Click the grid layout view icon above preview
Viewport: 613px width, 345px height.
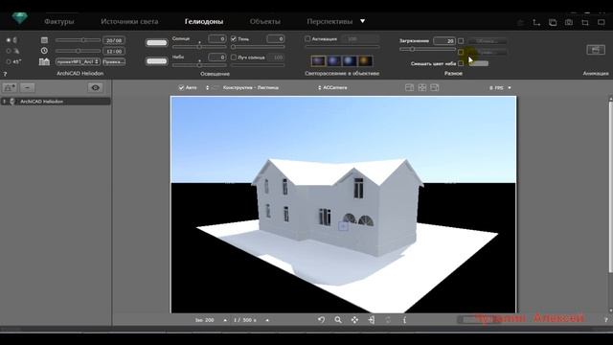tap(421, 87)
